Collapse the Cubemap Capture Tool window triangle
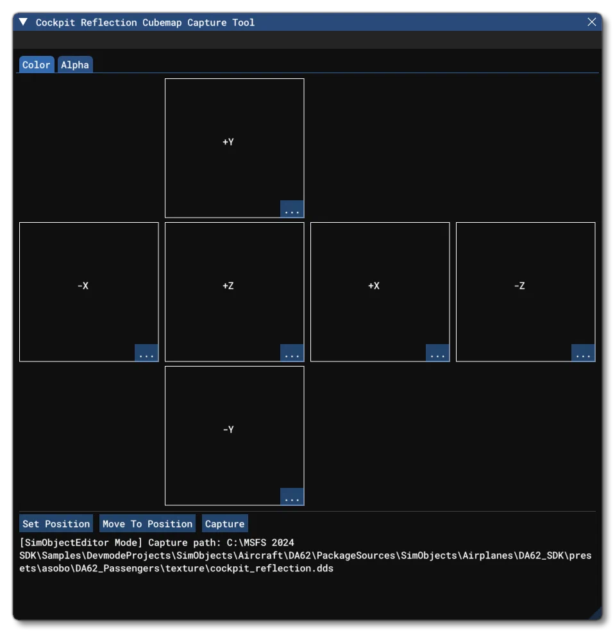Screen dimensions: 615x633 (23, 22)
